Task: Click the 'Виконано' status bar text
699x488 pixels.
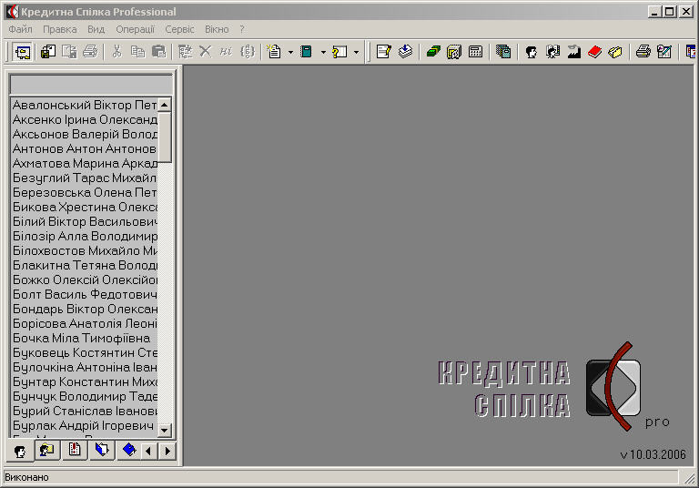Action: pyautogui.click(x=26, y=477)
